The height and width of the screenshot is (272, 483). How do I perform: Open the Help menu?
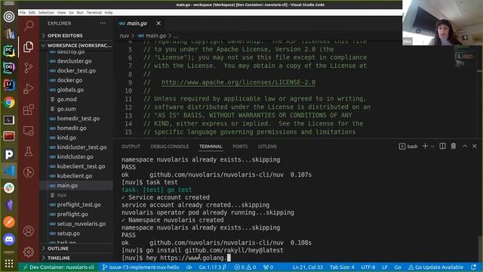[x=109, y=13]
